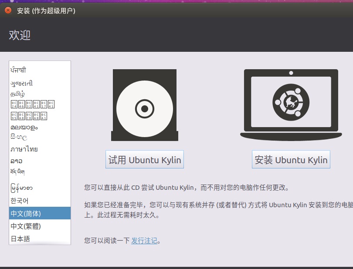Choose 한국어 (Korean) in the language list

click(20, 201)
